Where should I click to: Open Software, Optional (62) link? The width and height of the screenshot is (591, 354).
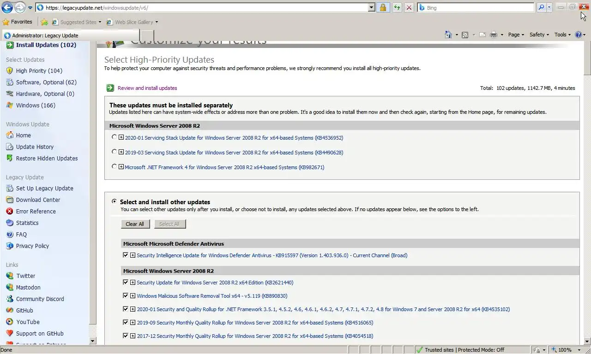pos(46,82)
